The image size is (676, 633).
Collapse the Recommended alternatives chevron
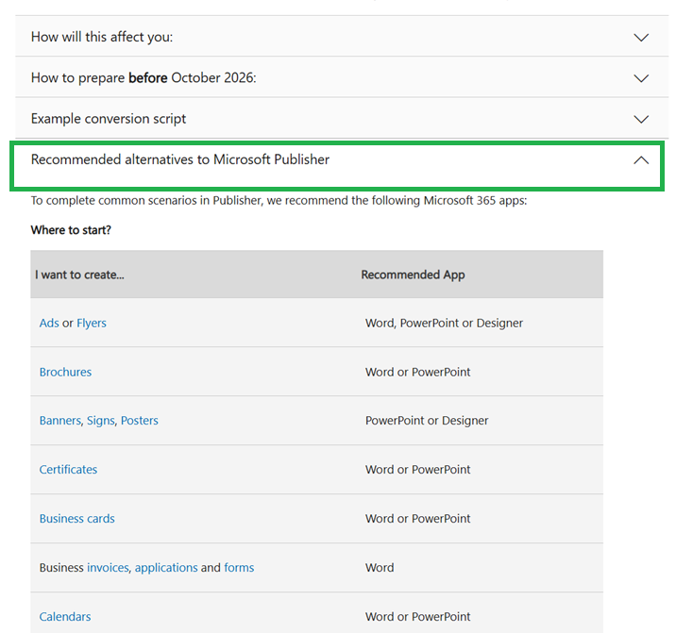[x=641, y=160]
